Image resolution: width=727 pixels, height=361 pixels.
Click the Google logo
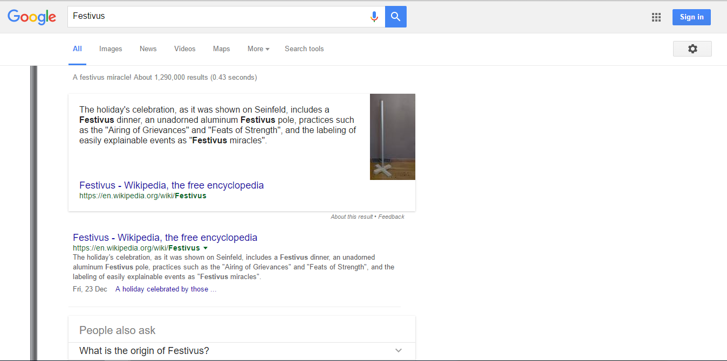click(x=32, y=17)
